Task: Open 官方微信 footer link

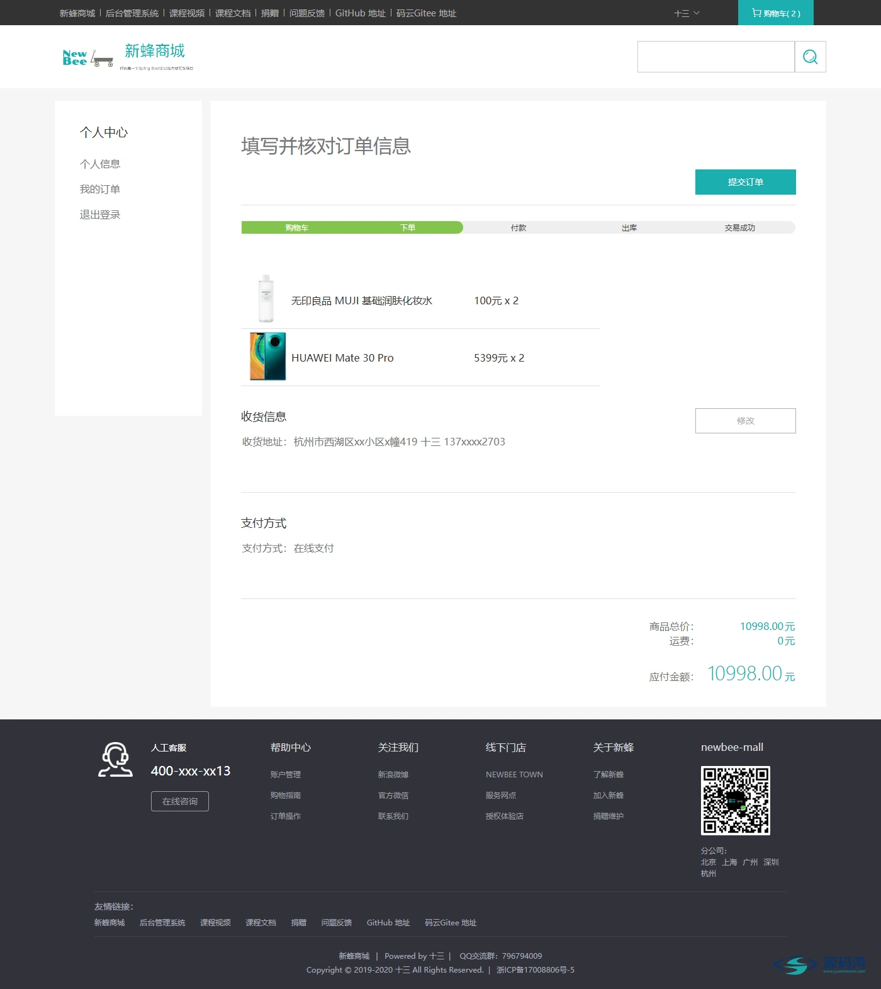Action: (x=393, y=796)
